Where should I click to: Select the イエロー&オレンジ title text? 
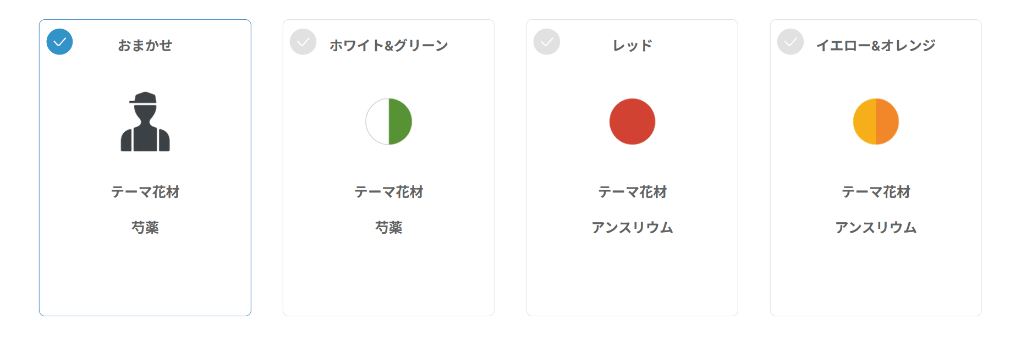(x=876, y=45)
